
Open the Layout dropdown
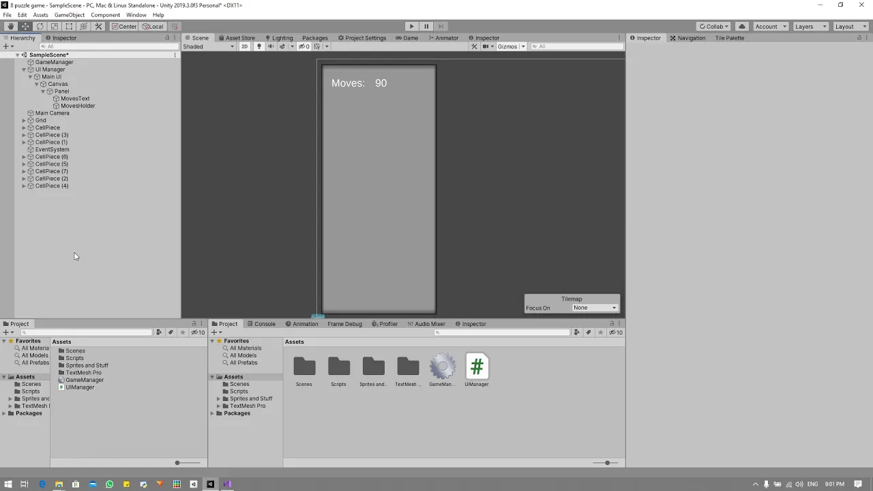(x=850, y=27)
